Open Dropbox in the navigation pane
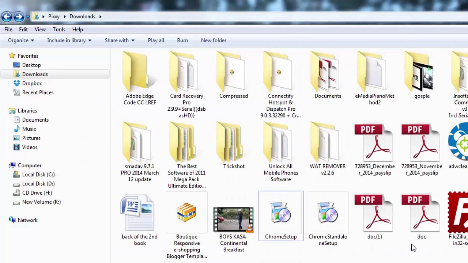This screenshot has width=468, height=263. tap(28, 83)
